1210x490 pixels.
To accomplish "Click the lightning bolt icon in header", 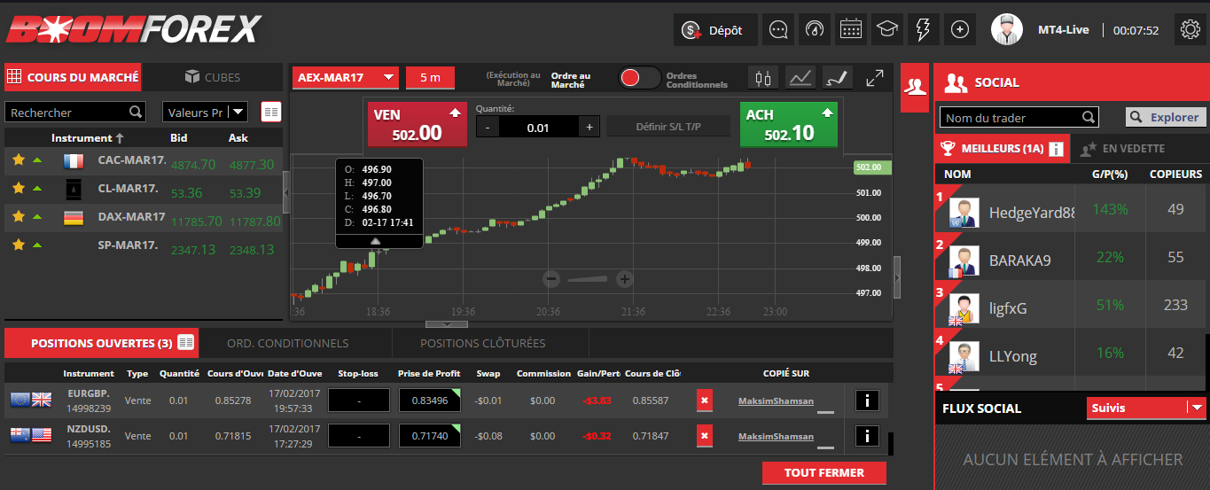I will point(923,29).
